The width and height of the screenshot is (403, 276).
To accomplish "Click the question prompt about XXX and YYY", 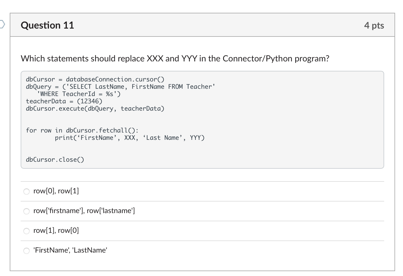I will click(175, 58).
